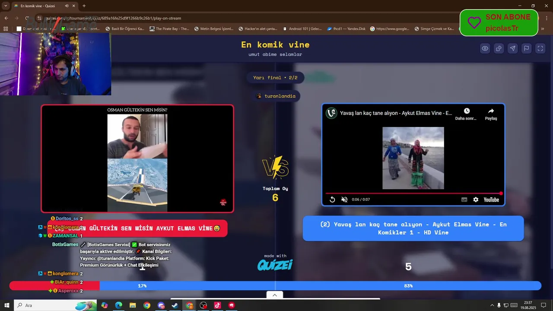The image size is (553, 311).
Task: Open video on YouTube via logo
Action: [491, 200]
